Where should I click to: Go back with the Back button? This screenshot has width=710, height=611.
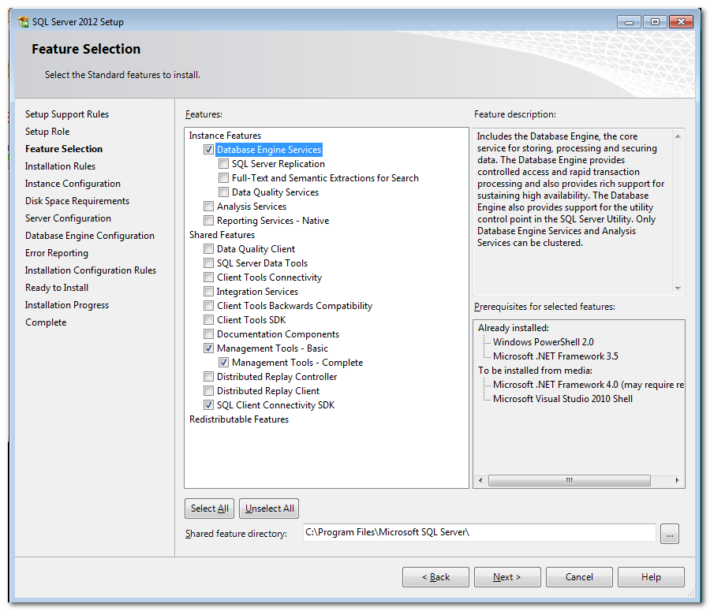click(x=435, y=577)
